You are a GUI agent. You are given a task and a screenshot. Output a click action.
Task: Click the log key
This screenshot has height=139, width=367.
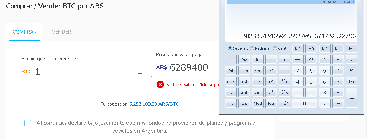(271, 103)
